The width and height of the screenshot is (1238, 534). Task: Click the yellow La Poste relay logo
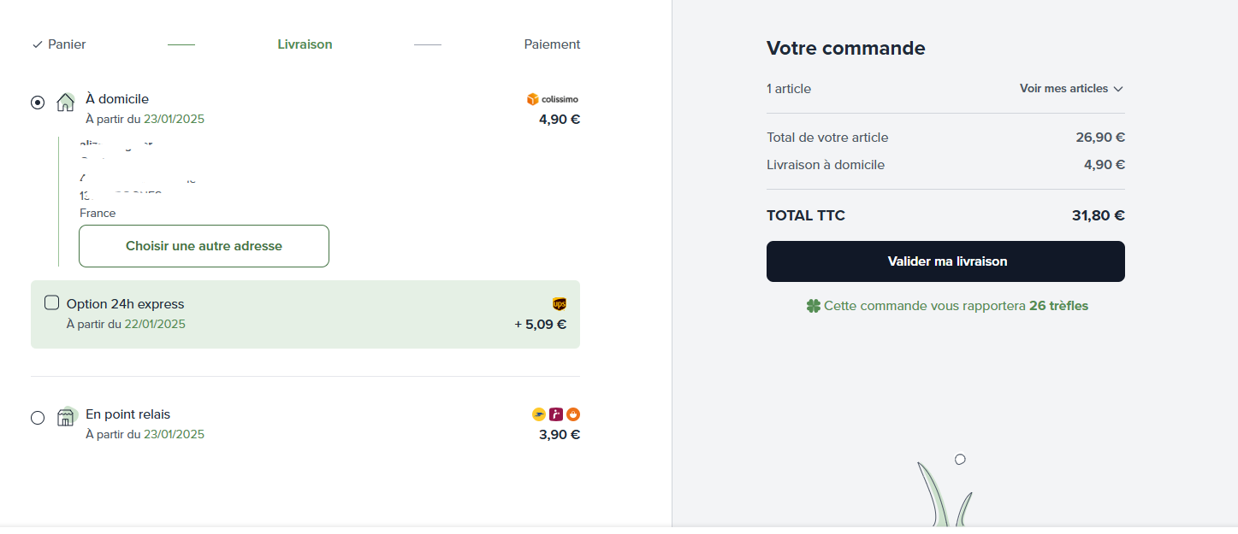(x=539, y=414)
